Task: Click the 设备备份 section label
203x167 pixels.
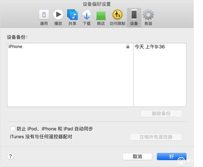Action: [17, 37]
